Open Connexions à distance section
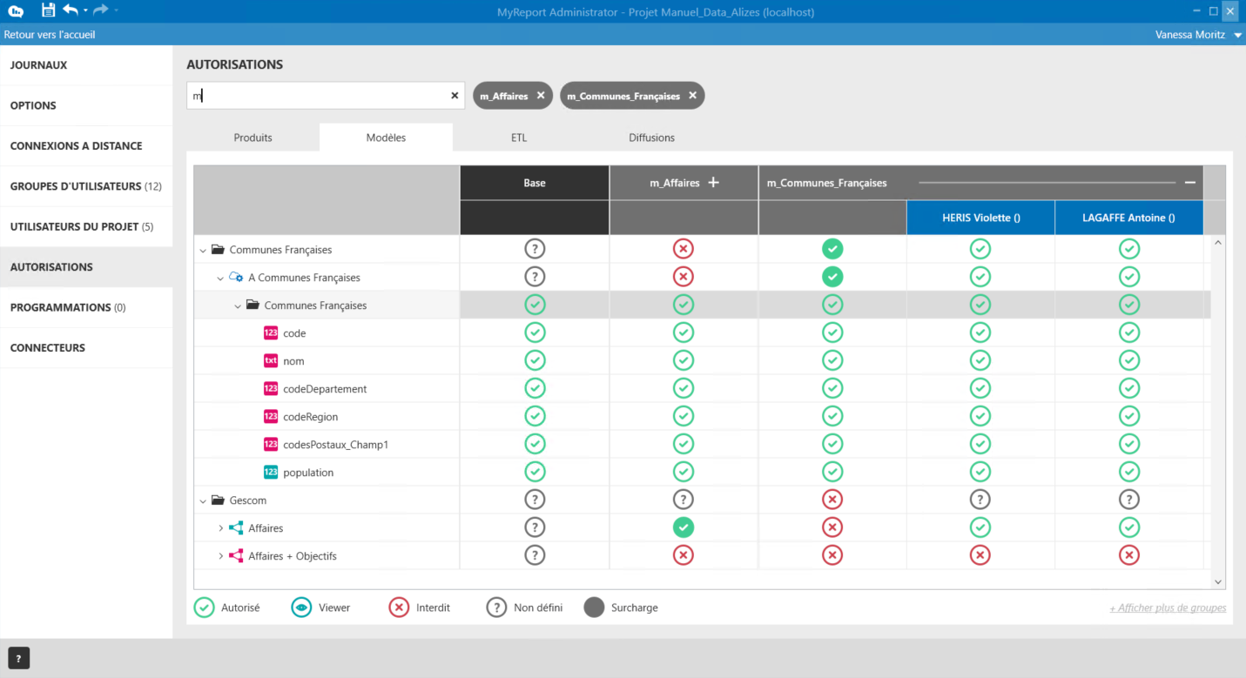Screen dimensions: 1246x678 (86, 145)
